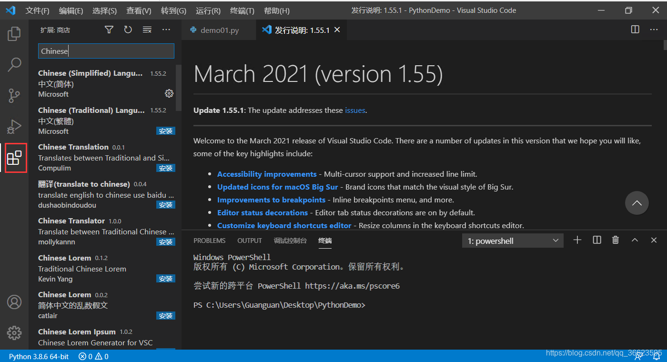This screenshot has height=362, width=667.
Task: Select Chinese Lorem Ipsum extension entry
Action: click(x=105, y=338)
